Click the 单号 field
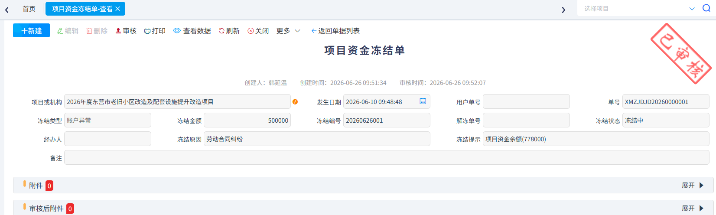 click(x=666, y=101)
